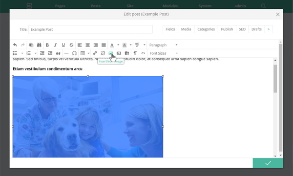Open the Categories tab
This screenshot has width=293, height=176.
(206, 29)
